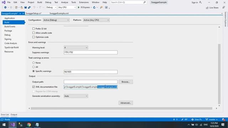Click the feedback icon beside Live Share
The height and width of the screenshot is (128, 228).
pos(224,7)
